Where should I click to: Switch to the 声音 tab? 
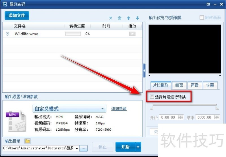tap(195, 85)
